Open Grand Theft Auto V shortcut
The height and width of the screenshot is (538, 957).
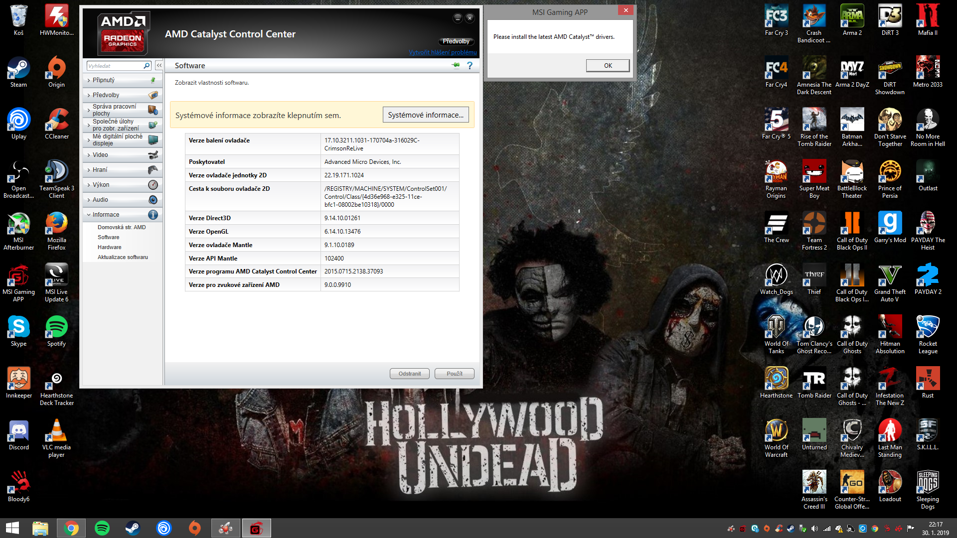pyautogui.click(x=890, y=283)
